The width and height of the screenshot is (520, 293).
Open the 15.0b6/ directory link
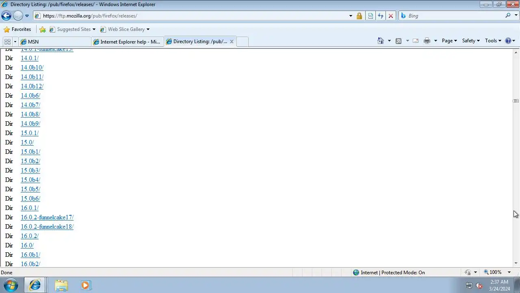point(30,199)
